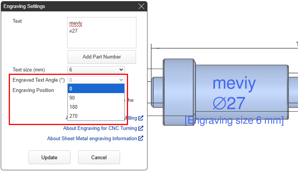This screenshot has width=298, height=171.
Task: Collapse the Engraved Text Angle dropdown
Action: coord(96,80)
